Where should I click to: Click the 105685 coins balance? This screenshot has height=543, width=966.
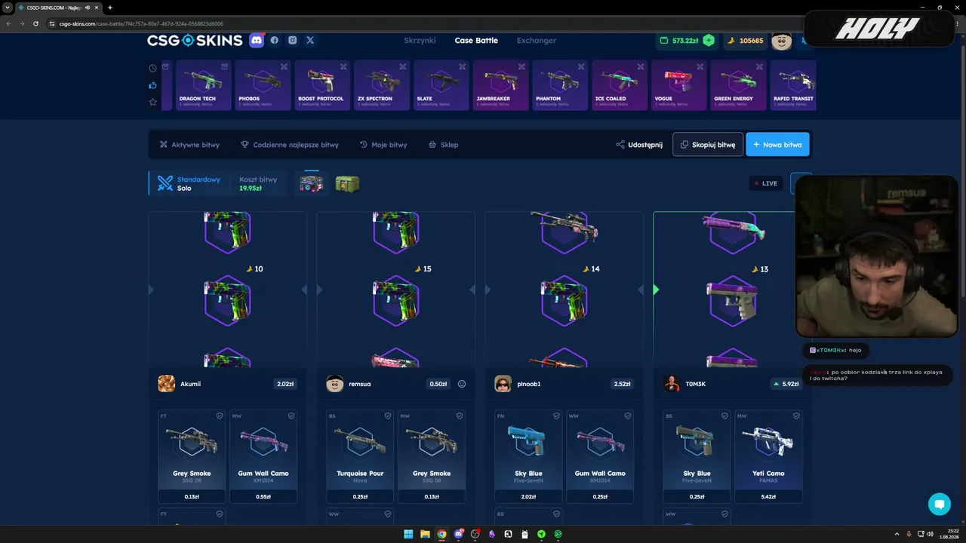click(746, 41)
